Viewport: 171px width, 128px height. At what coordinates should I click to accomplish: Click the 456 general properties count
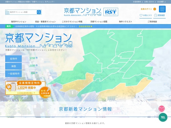(33, 73)
